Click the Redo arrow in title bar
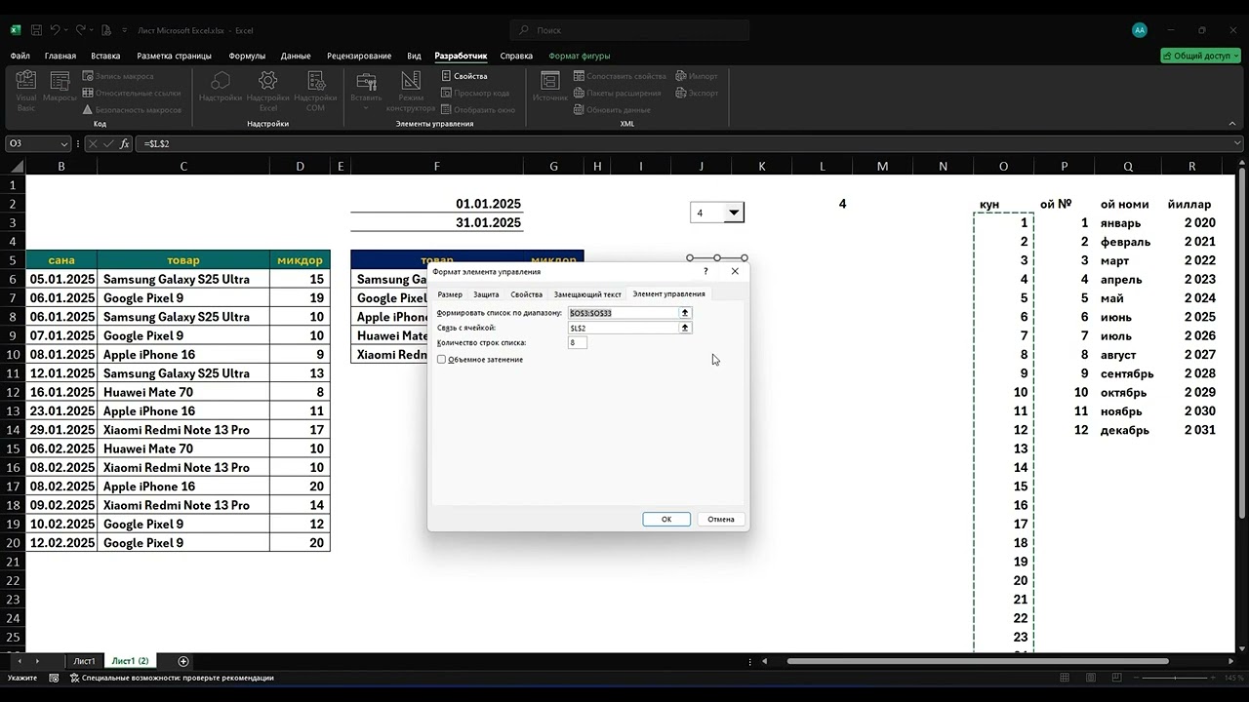1249x702 pixels. (x=83, y=30)
